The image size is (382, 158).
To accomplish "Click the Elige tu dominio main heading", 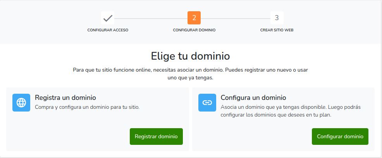I will (191, 56).
